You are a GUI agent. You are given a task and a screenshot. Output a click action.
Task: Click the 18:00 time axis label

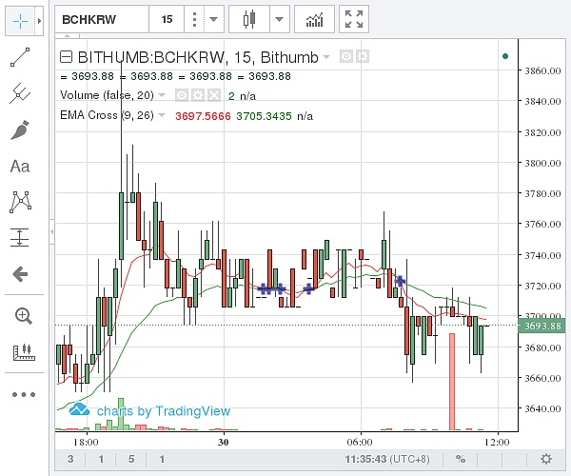pos(86,442)
